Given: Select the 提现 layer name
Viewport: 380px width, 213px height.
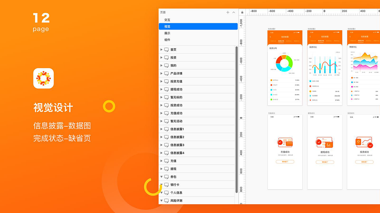Looking at the screenshot, I should [x=173, y=169].
